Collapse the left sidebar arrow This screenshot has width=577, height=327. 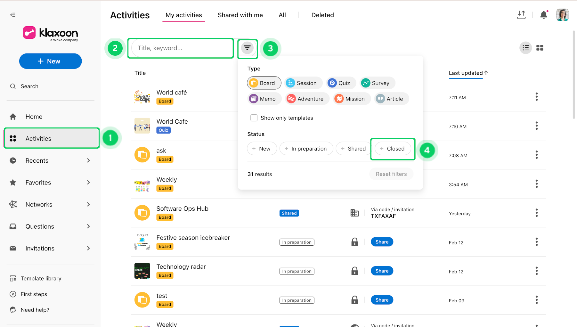(13, 15)
